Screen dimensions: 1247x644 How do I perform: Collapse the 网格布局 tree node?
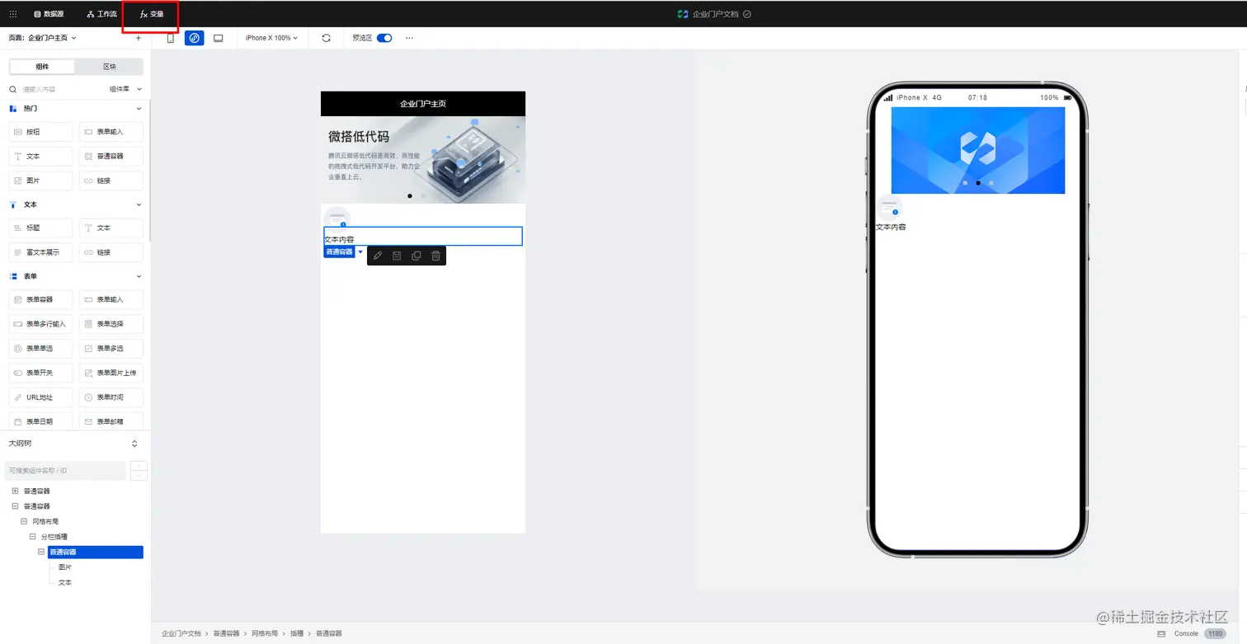(x=24, y=521)
